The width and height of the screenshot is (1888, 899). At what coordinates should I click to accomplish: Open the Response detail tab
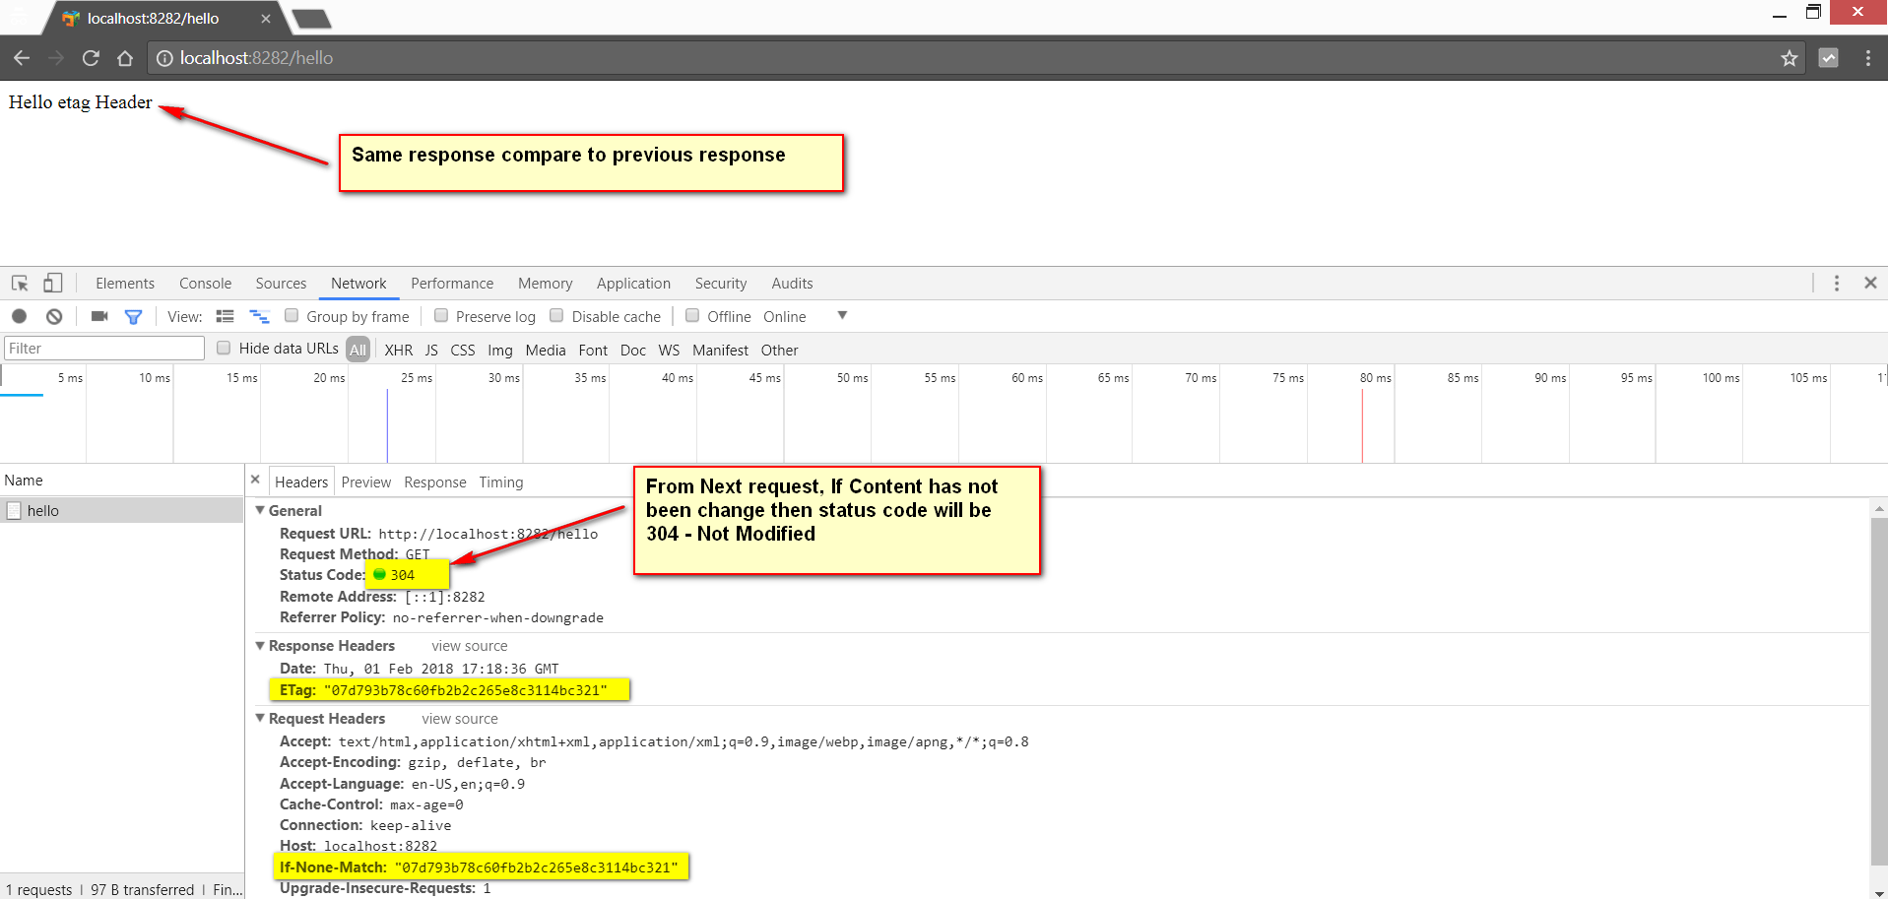tap(435, 482)
